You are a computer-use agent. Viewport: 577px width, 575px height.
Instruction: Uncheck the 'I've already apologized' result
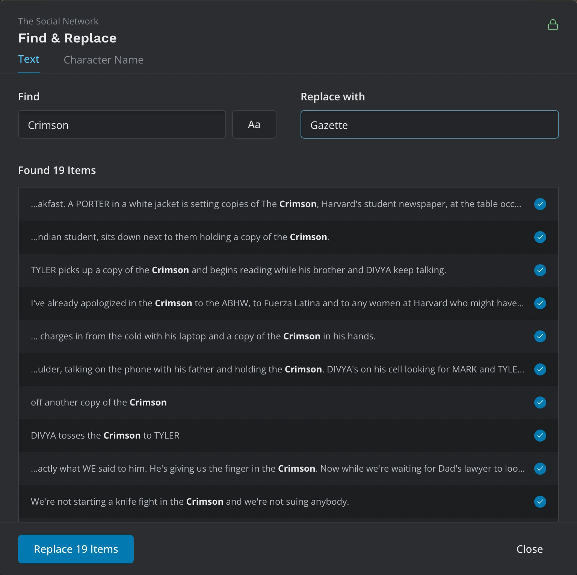click(540, 303)
